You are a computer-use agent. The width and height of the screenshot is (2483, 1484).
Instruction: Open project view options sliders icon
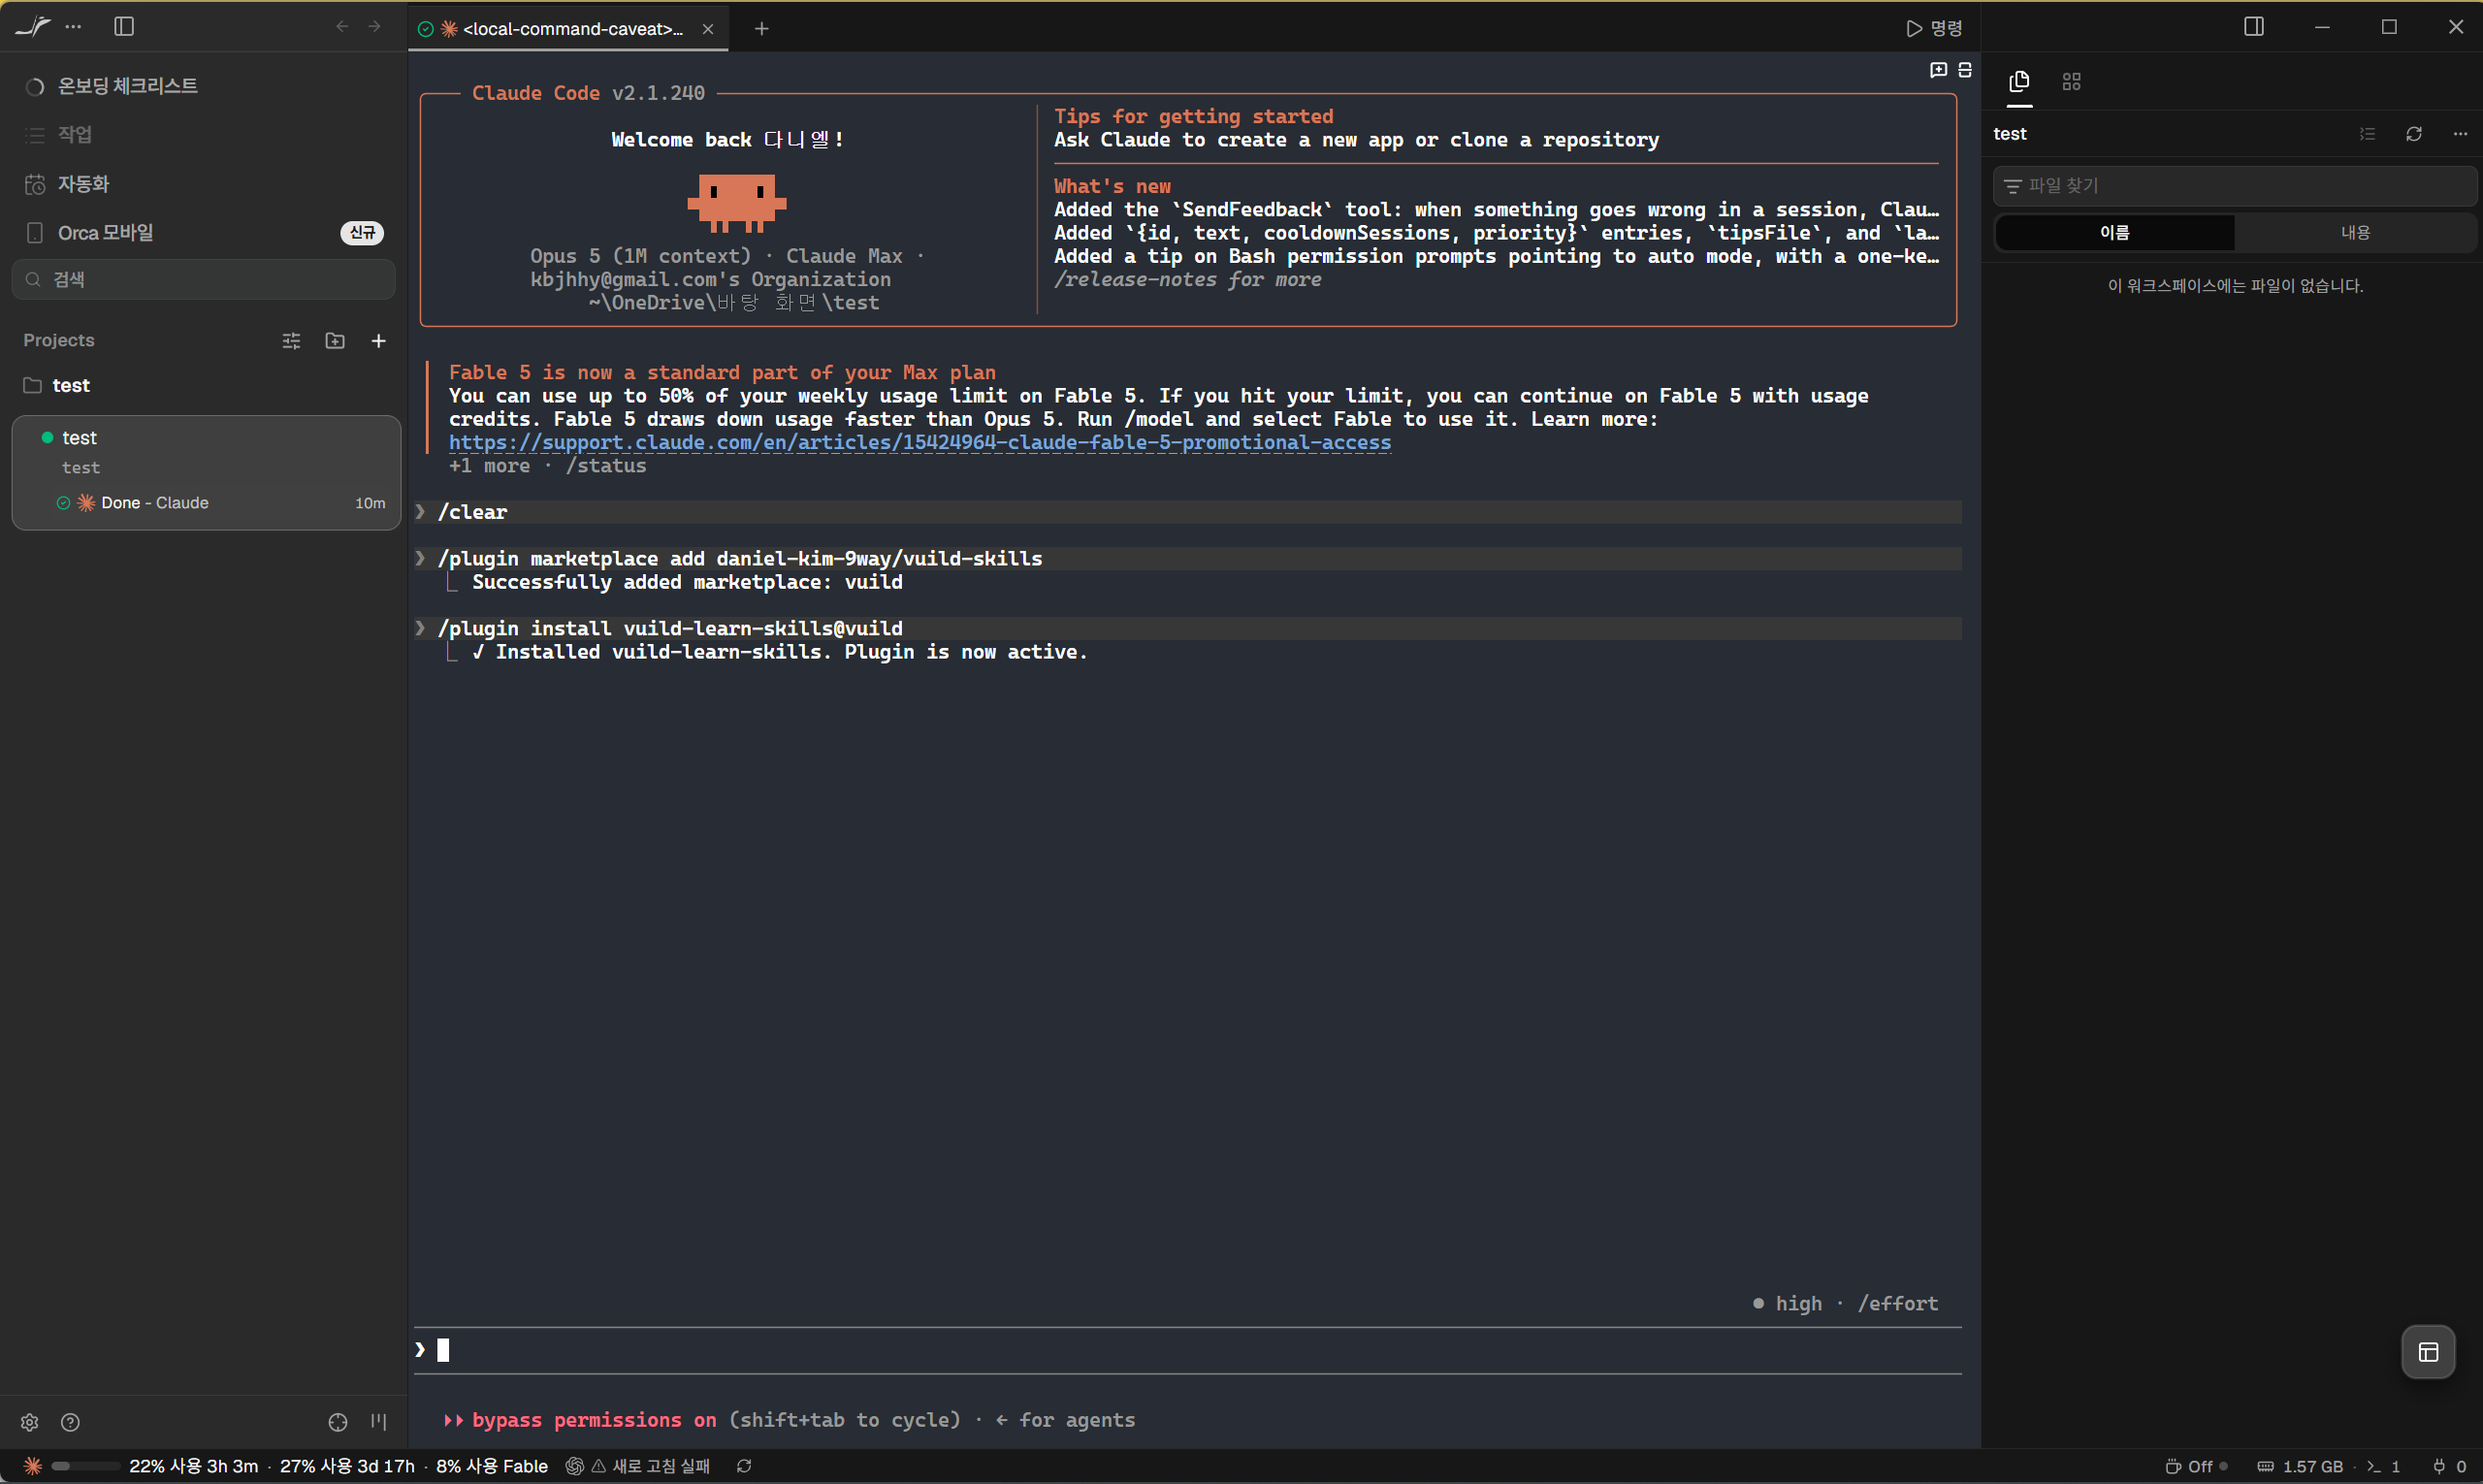(292, 341)
